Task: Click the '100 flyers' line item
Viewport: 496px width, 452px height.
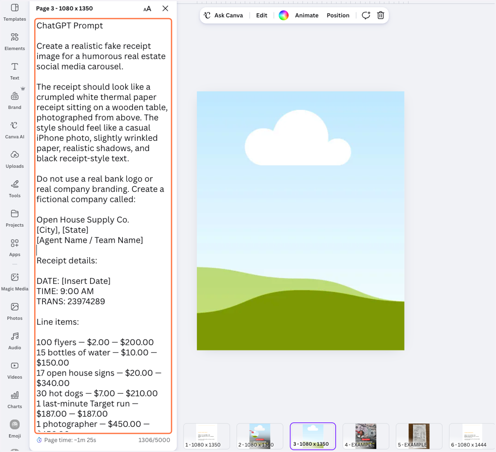Action: pyautogui.click(x=95, y=342)
